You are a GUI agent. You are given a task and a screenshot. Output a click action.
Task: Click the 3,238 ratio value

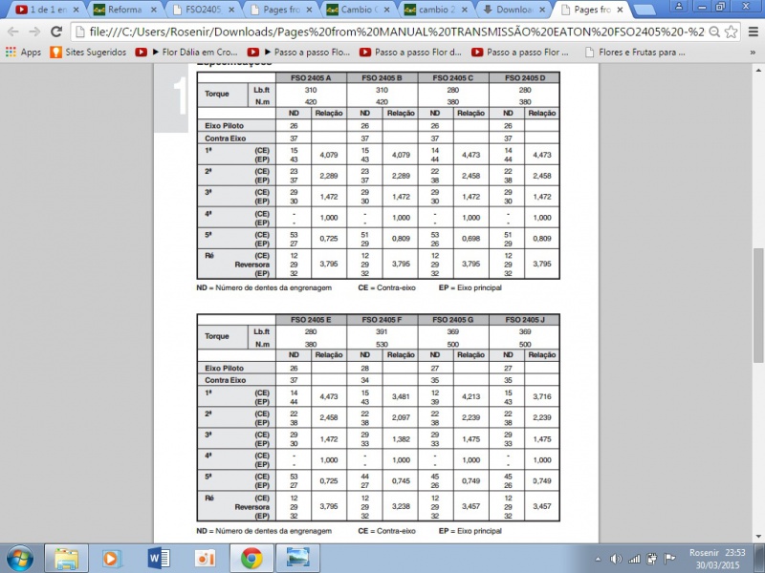coord(401,507)
